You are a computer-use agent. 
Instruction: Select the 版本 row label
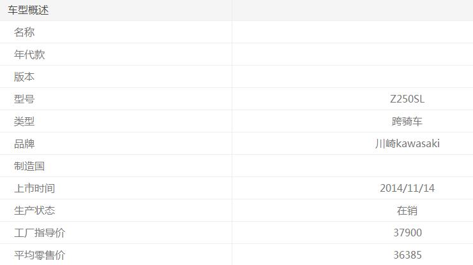tap(24, 77)
